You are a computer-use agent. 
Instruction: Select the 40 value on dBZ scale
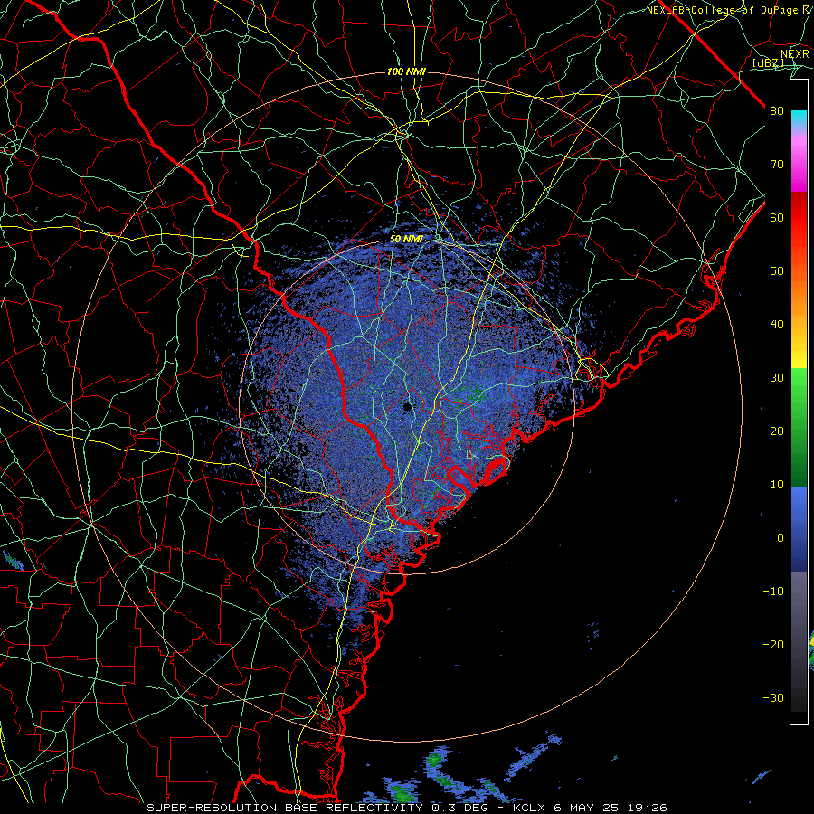pyautogui.click(x=777, y=325)
